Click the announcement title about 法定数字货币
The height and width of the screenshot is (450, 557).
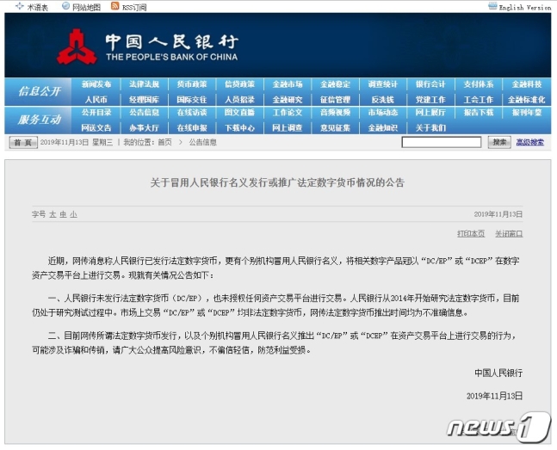(277, 183)
